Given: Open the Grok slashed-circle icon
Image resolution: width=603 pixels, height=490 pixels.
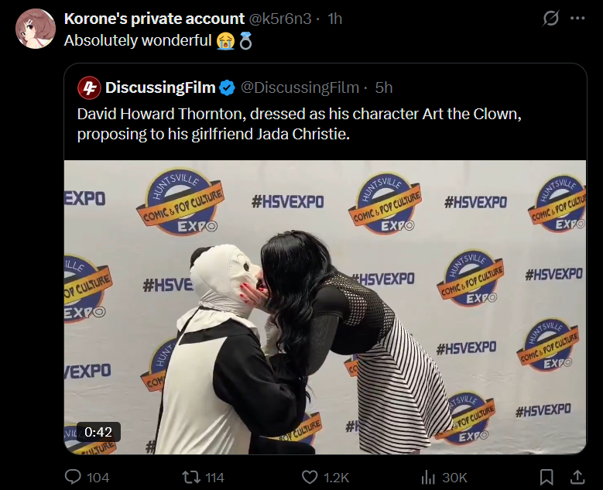Looking at the screenshot, I should [x=550, y=18].
